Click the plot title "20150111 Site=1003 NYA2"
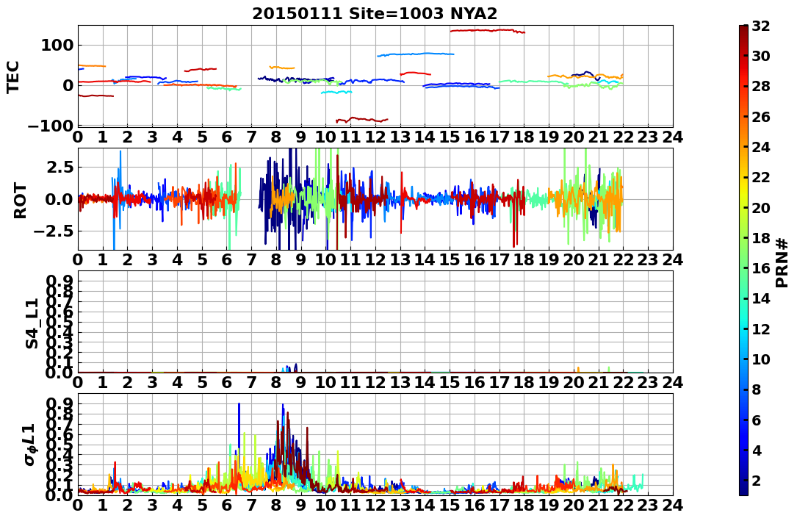This screenshot has height=521, width=797. (x=375, y=13)
